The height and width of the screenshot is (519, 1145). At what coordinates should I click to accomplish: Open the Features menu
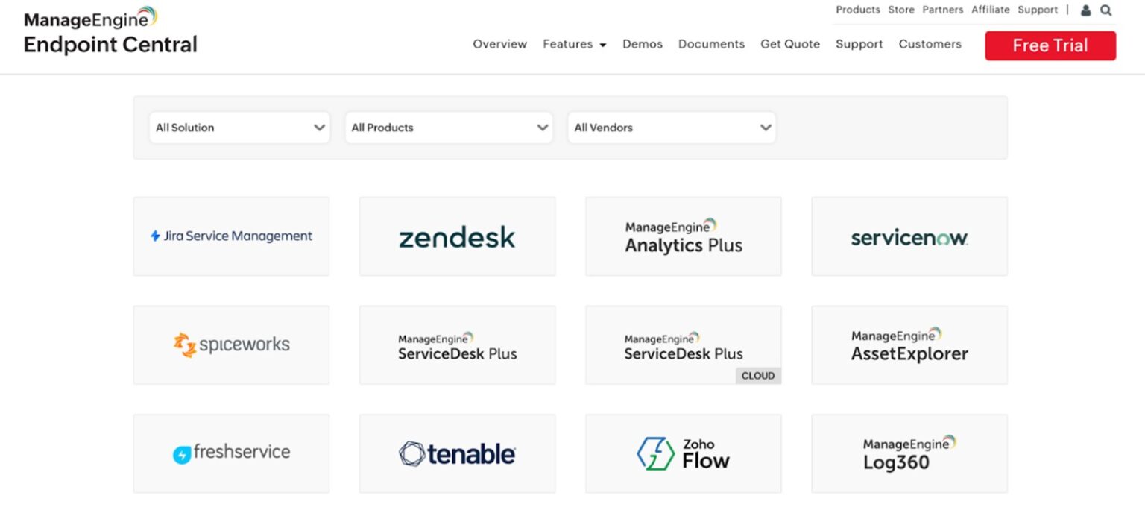point(574,44)
